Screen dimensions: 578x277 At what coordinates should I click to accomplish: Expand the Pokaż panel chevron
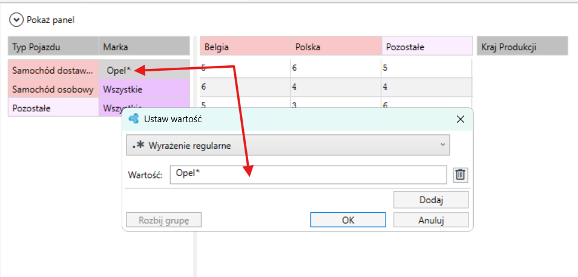pyautogui.click(x=16, y=20)
